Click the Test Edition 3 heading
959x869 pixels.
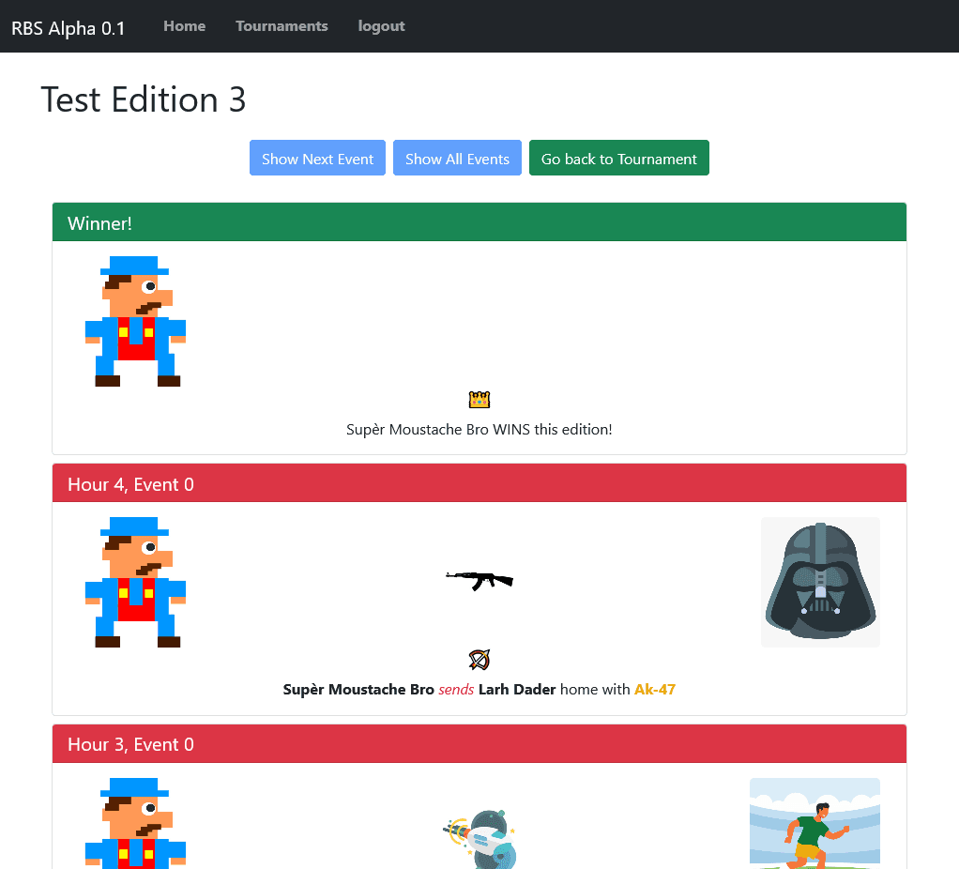(x=144, y=99)
